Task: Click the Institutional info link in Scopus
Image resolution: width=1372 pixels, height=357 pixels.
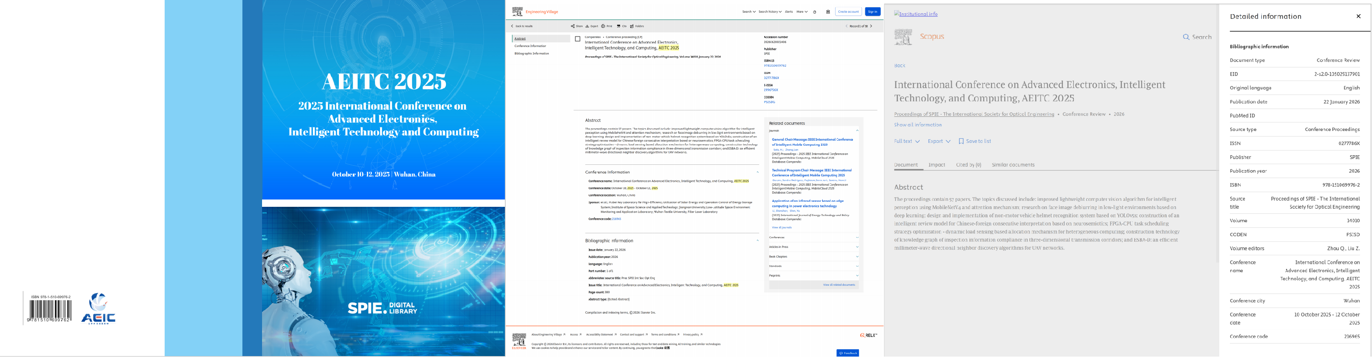Action: coord(916,14)
